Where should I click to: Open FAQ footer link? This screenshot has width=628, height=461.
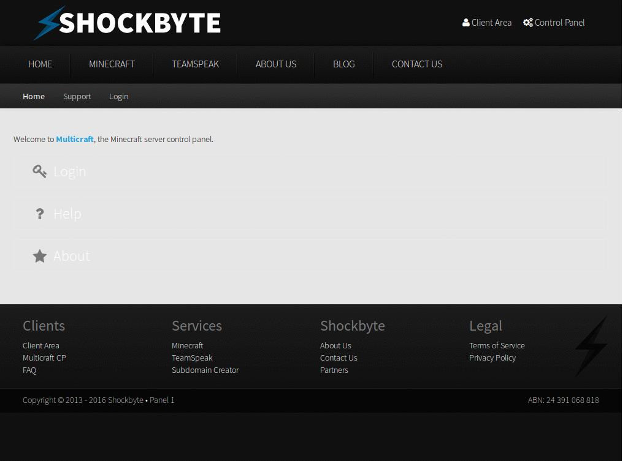click(x=29, y=370)
